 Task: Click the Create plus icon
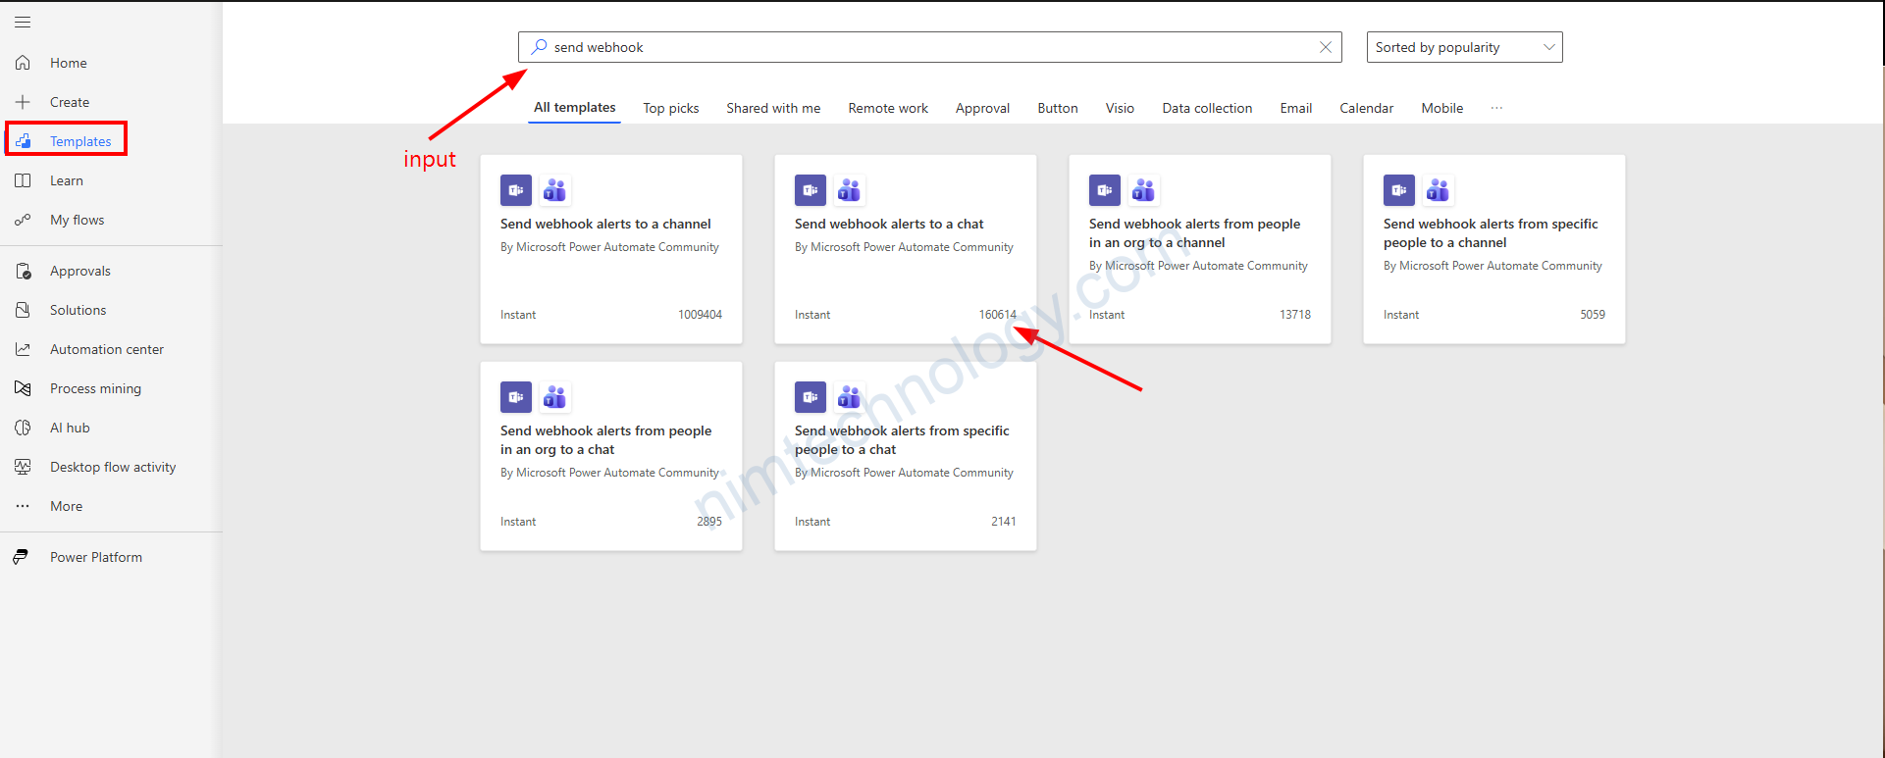point(23,102)
